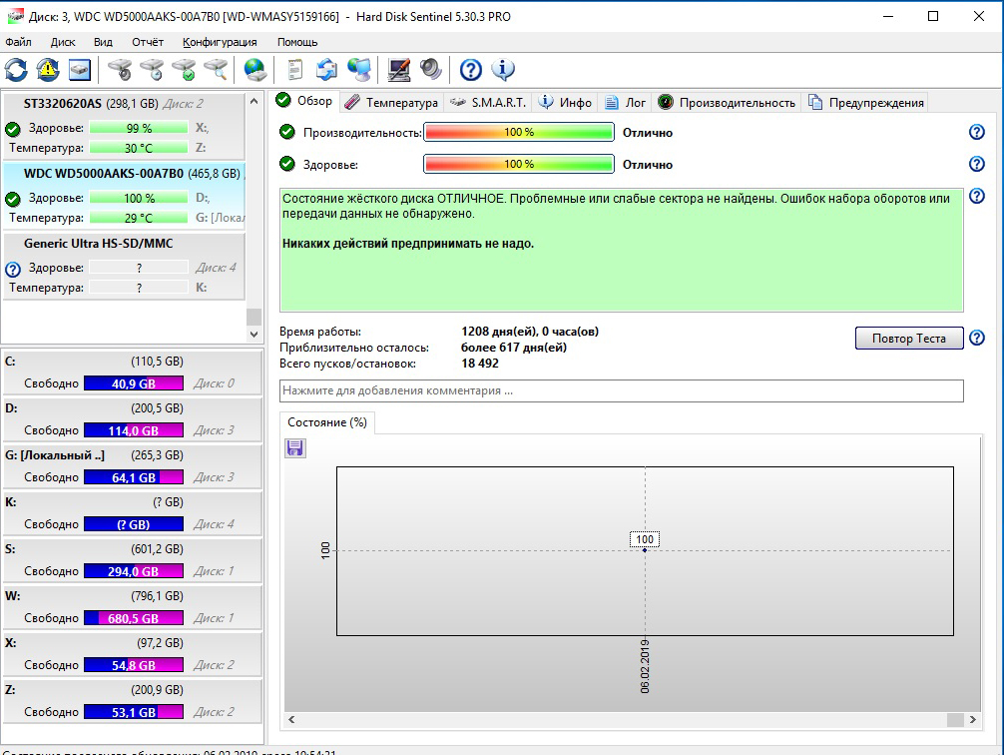Open the blue question mark help toolbar icon
The image size is (1004, 755).
pos(470,70)
